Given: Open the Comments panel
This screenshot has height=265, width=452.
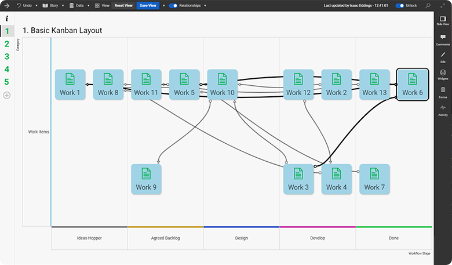Looking at the screenshot, I should coord(443,39).
